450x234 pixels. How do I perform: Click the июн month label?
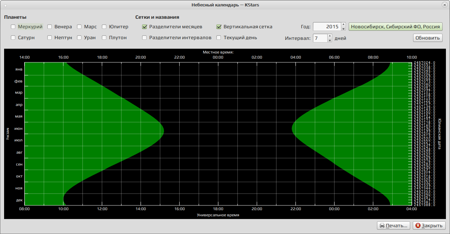tap(18, 128)
